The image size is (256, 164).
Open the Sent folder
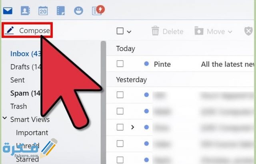click(18, 80)
